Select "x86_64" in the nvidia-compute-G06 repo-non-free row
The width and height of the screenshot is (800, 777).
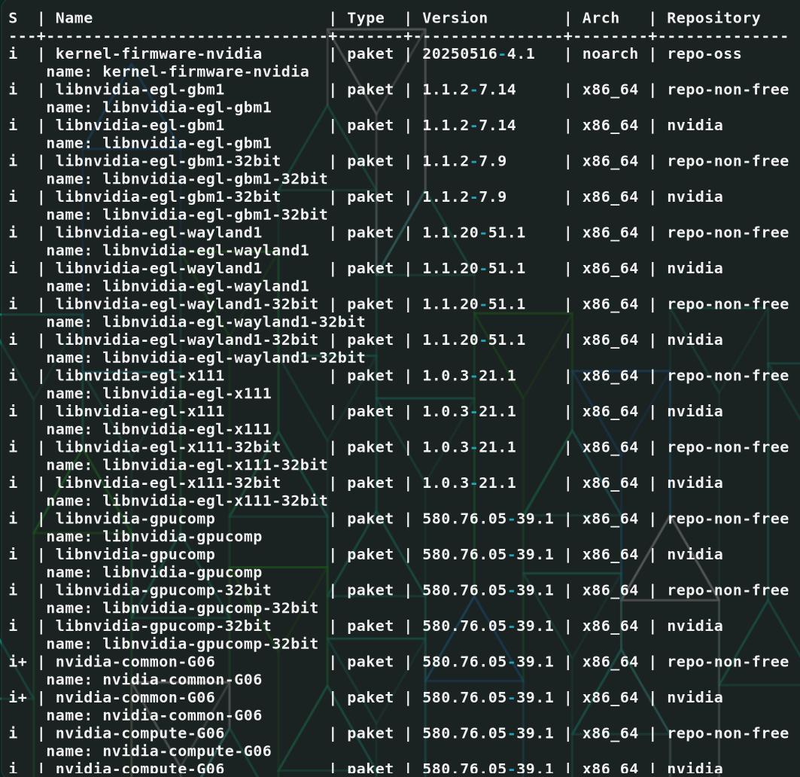[610, 733]
